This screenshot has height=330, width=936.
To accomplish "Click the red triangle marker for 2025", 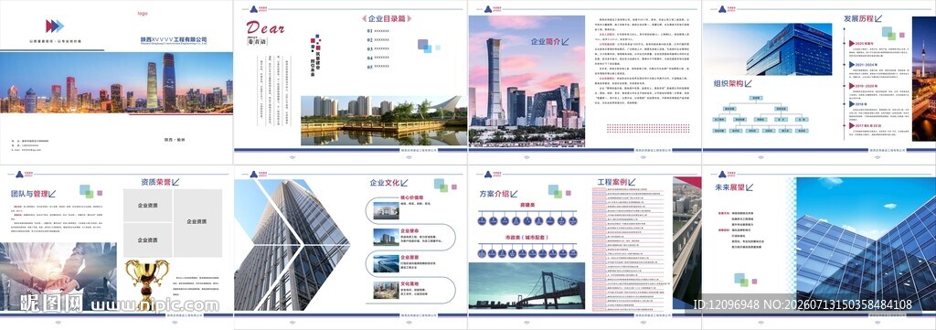I will point(851,44).
